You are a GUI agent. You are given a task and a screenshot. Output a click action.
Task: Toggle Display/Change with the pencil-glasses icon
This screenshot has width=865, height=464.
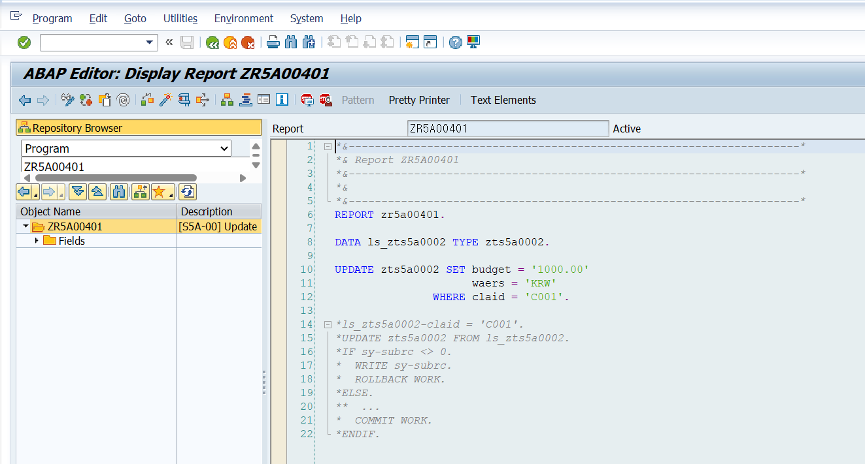(x=68, y=100)
